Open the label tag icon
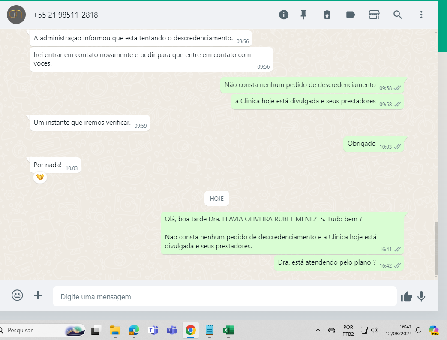 click(351, 15)
